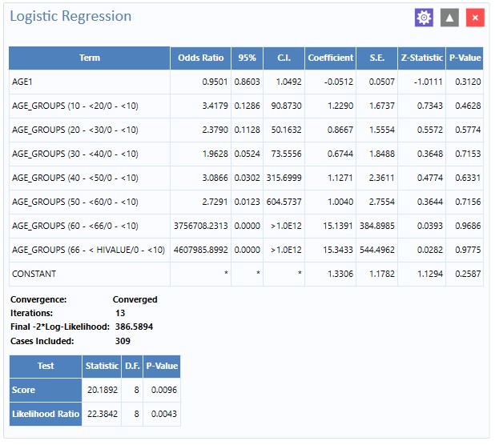Click Z-Statistic value -1.0111
The width and height of the screenshot is (495, 445).
point(428,82)
